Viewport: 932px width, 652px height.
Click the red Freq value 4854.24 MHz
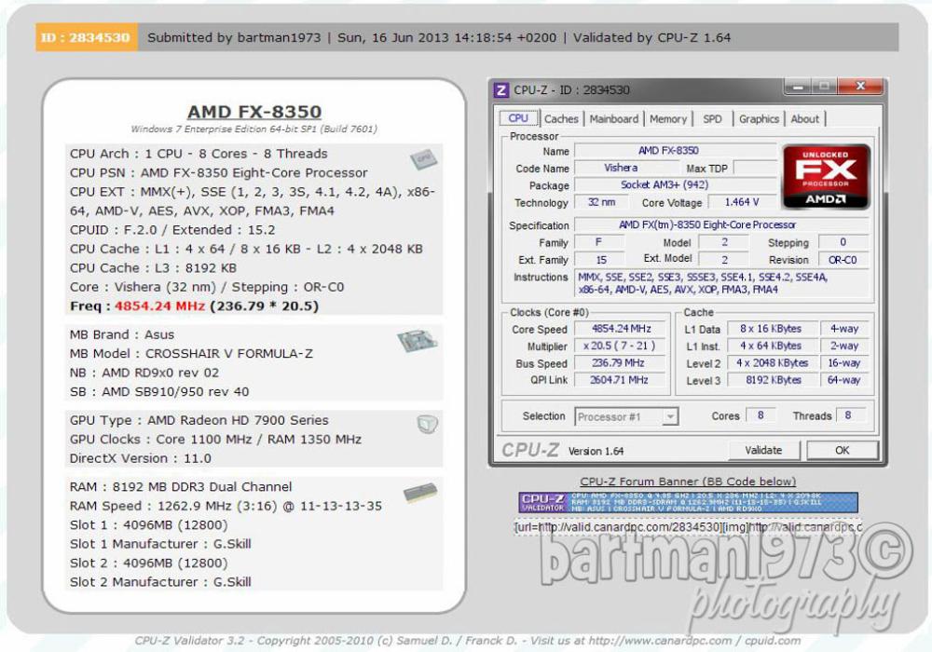pos(159,306)
